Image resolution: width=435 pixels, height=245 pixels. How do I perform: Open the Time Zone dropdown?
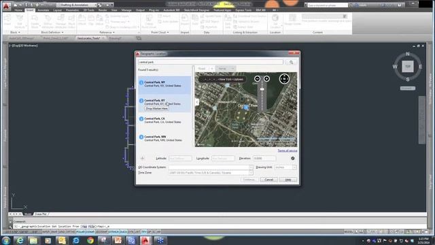(251, 173)
